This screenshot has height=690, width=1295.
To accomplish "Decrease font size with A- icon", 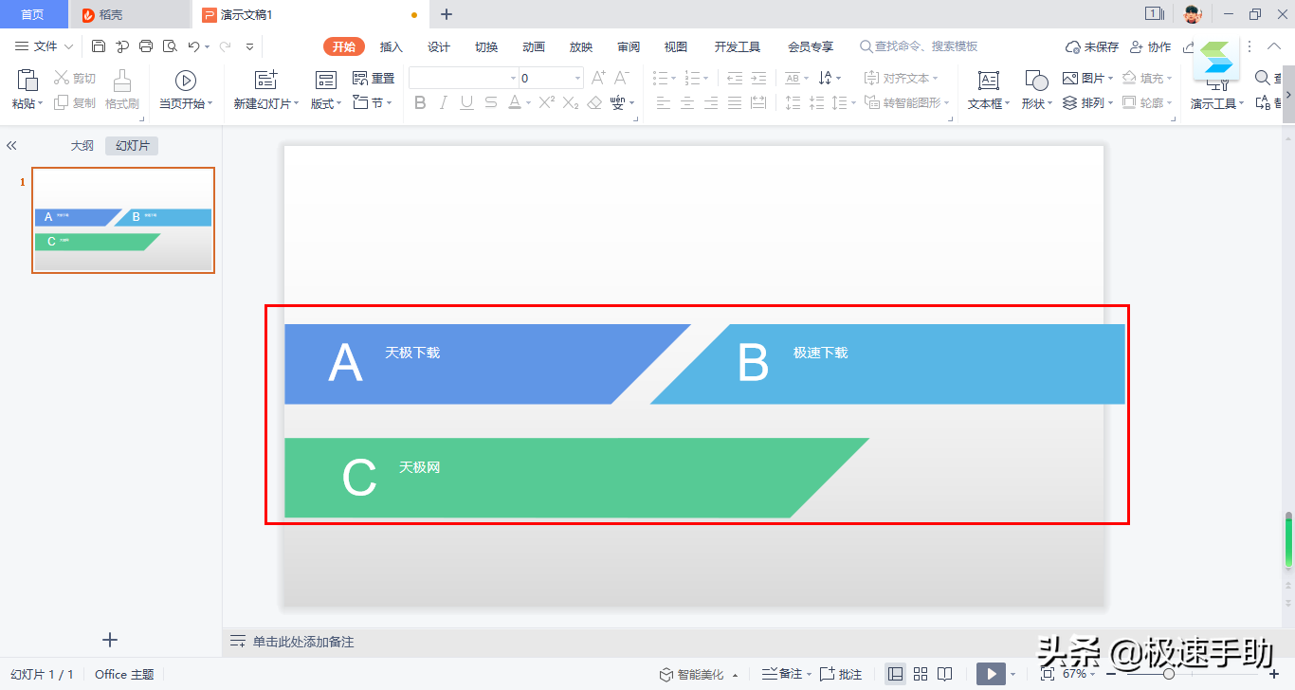I will (x=622, y=78).
